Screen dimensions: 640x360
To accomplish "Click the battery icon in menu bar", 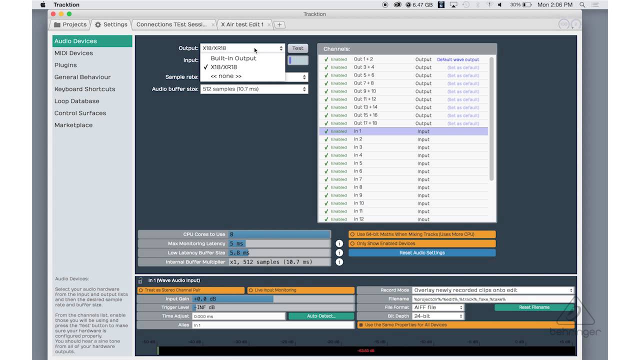I will pyautogui.click(x=527, y=4).
